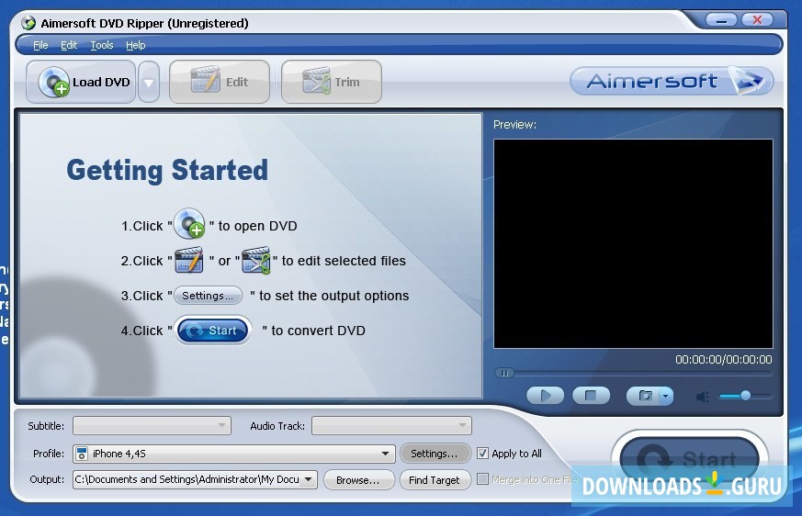Open the Edit menu

tap(69, 45)
